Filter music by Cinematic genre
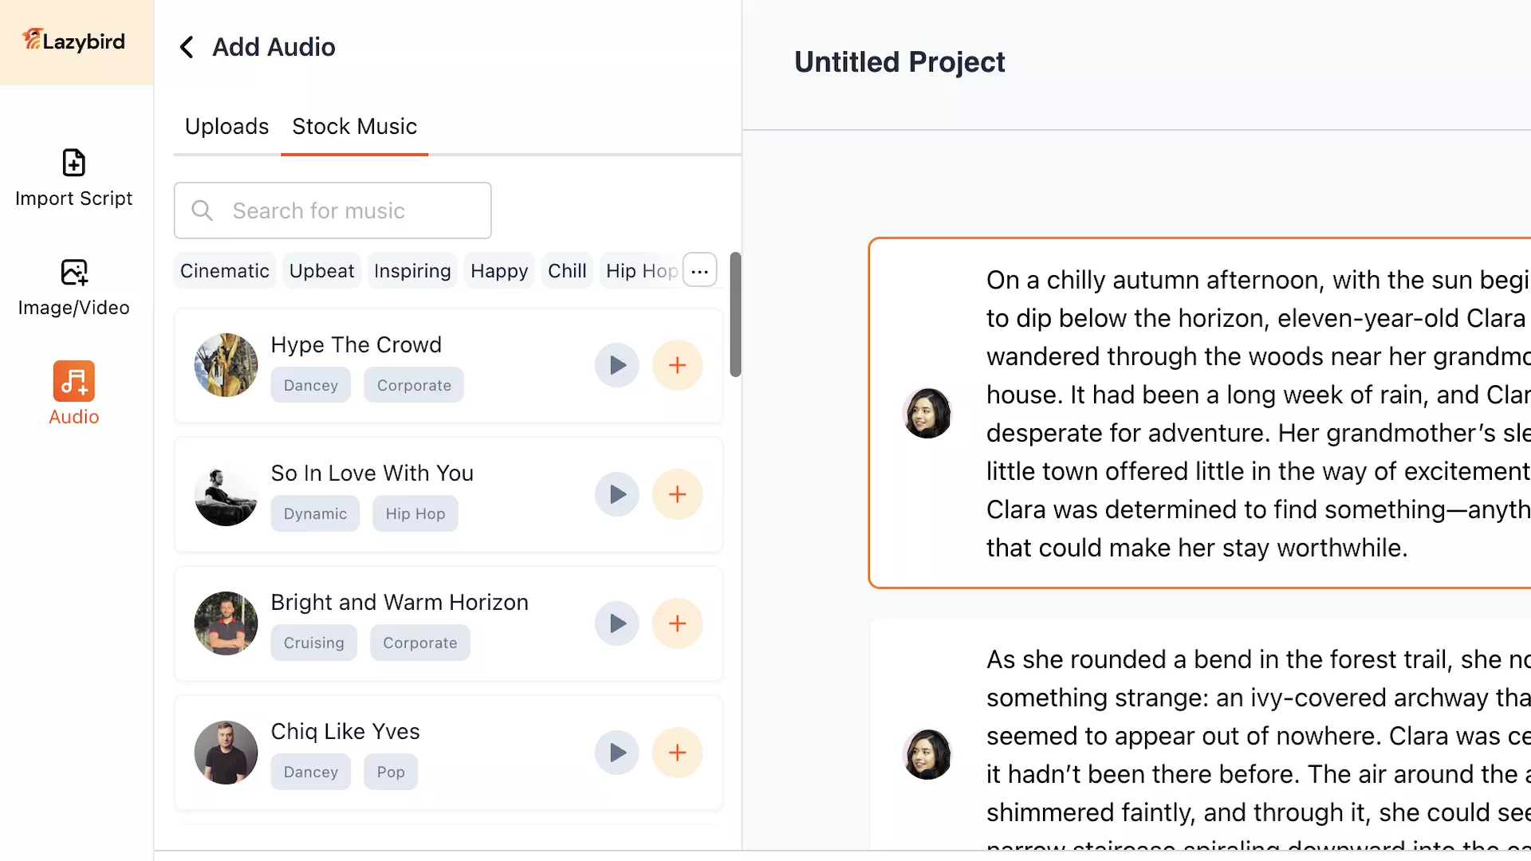The width and height of the screenshot is (1531, 861). (224, 271)
